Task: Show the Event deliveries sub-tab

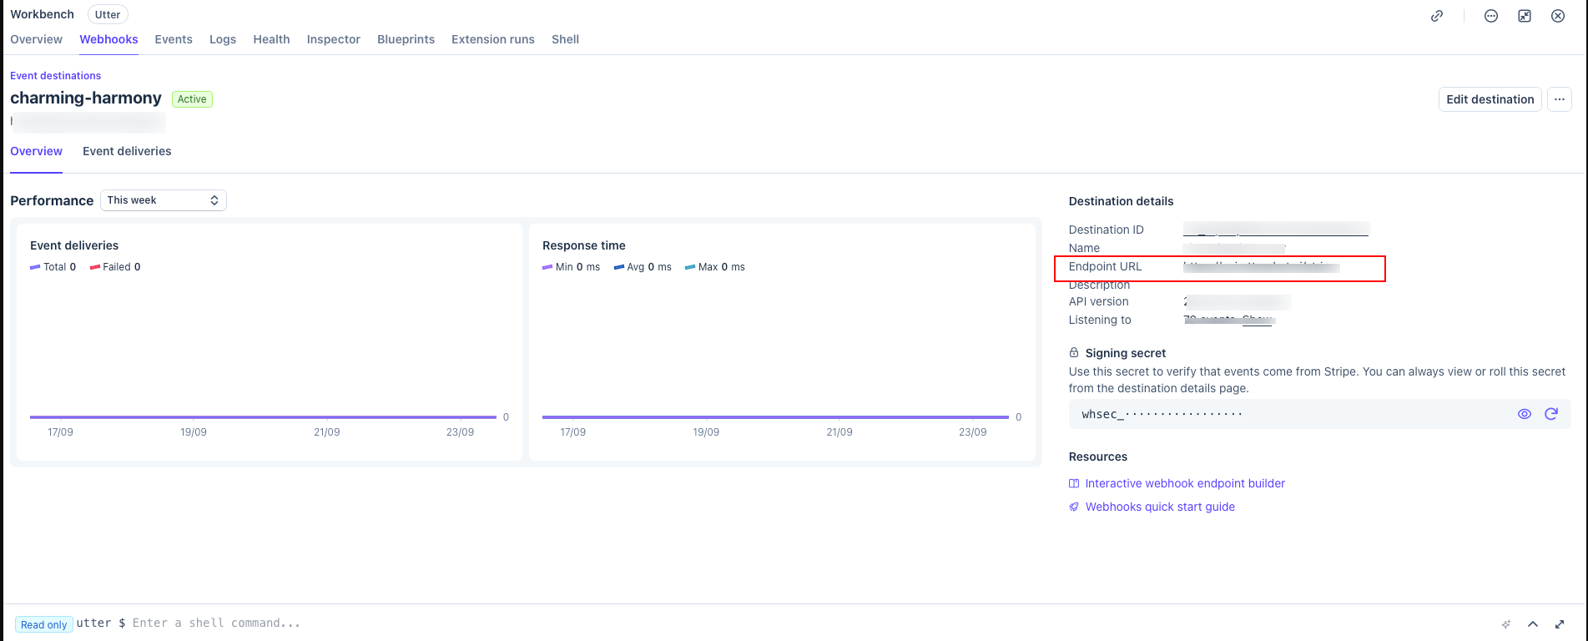Action: tap(127, 151)
